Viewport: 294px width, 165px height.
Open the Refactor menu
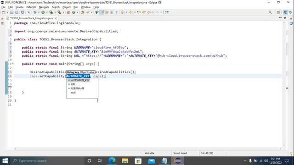[x=31, y=7]
